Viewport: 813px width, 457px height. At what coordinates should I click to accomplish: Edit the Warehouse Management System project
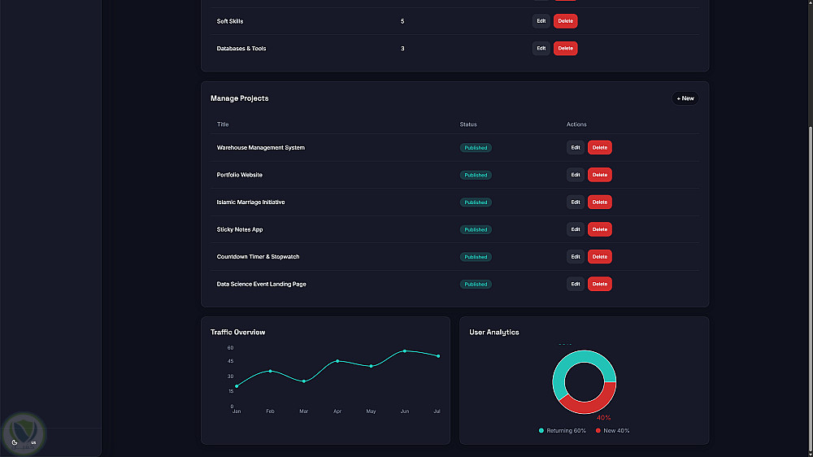pos(575,147)
